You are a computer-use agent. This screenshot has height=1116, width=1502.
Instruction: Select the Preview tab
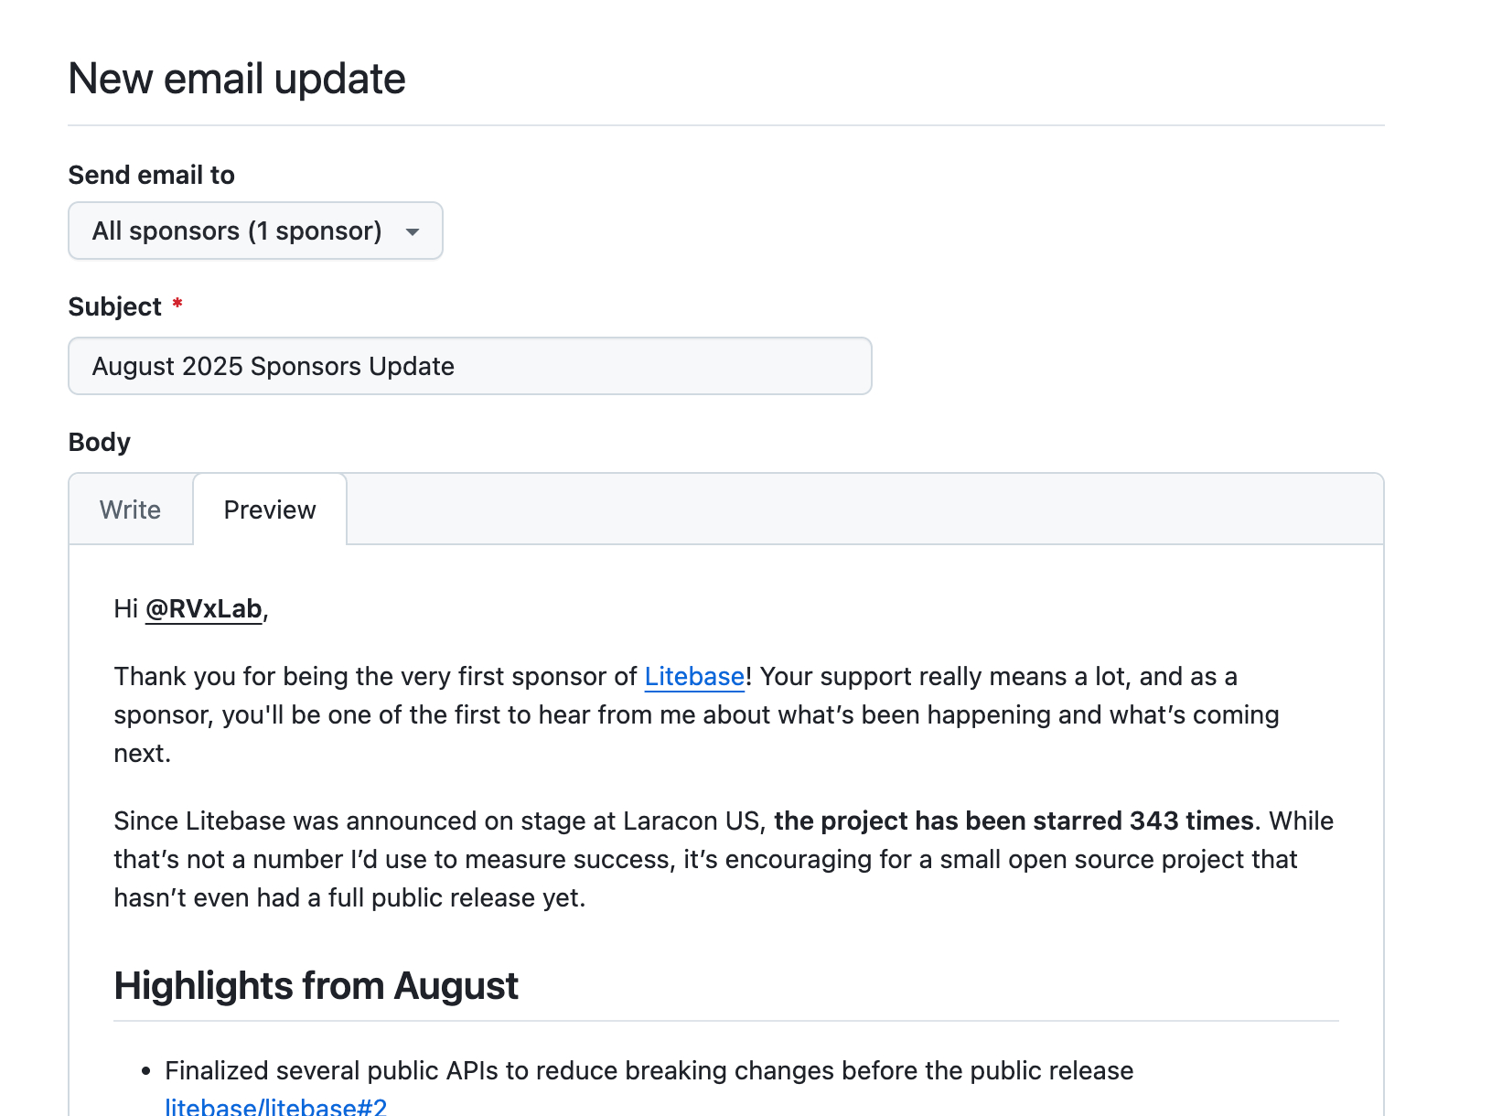270,510
